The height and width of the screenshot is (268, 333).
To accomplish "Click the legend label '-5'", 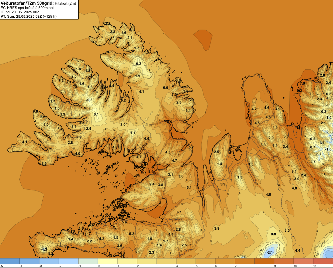I will (1, 266).
